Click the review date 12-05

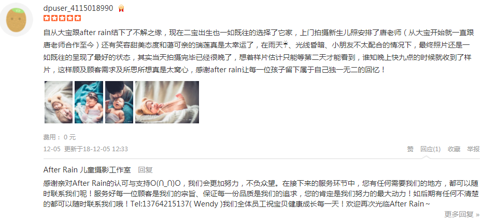[x=51, y=149]
